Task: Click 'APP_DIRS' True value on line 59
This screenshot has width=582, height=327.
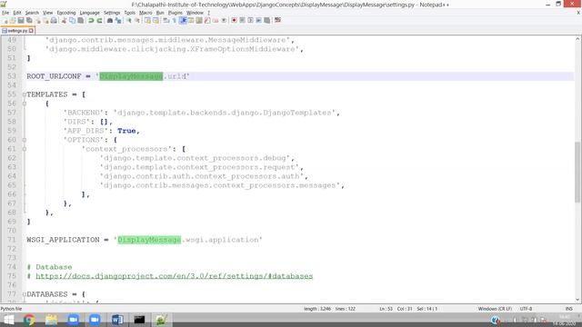Action: [x=126, y=131]
